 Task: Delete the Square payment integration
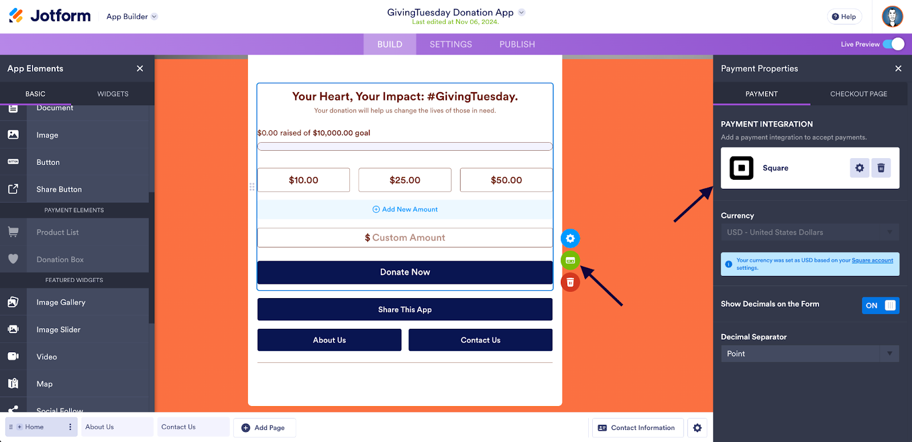coord(881,168)
